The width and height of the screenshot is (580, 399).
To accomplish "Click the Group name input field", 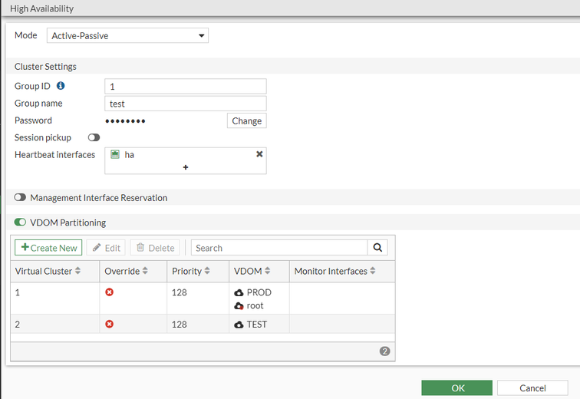I will click(186, 104).
